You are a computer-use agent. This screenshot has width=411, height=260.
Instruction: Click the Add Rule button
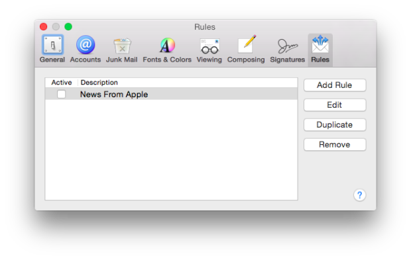pyautogui.click(x=335, y=85)
